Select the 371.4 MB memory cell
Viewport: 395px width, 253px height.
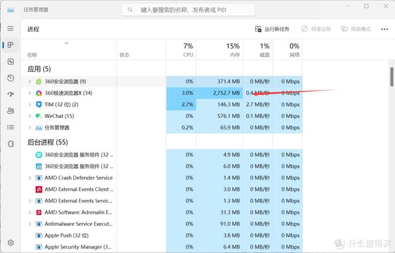[220, 81]
